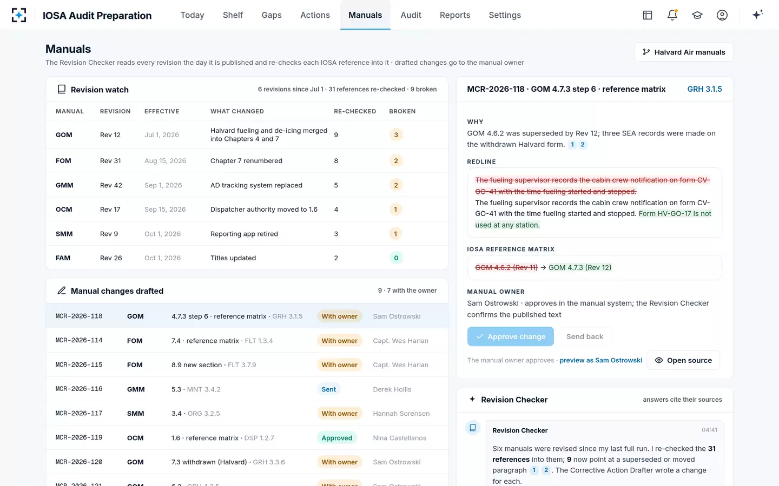Open the Reports tab

(x=455, y=15)
